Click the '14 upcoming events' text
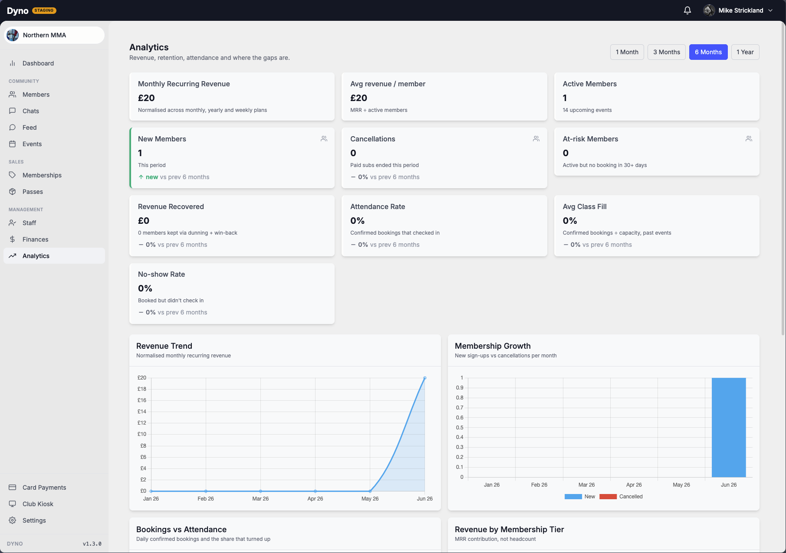786x553 pixels. point(587,110)
